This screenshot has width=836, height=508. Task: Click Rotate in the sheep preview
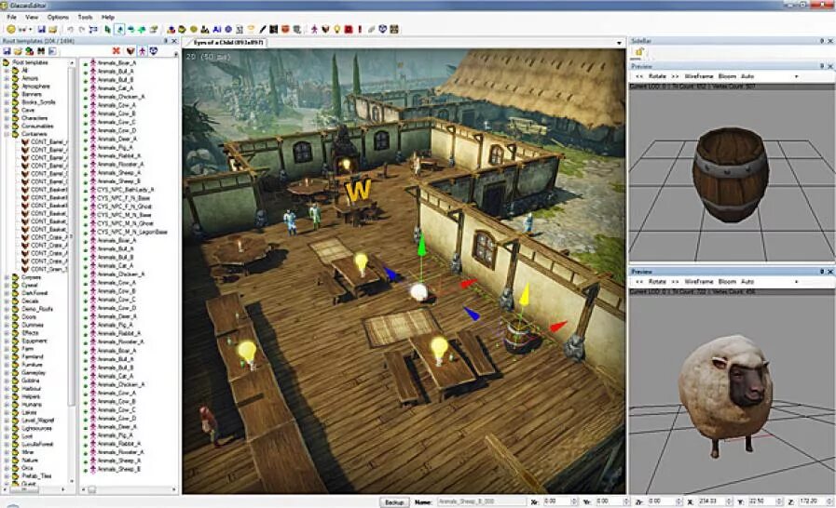(x=657, y=281)
